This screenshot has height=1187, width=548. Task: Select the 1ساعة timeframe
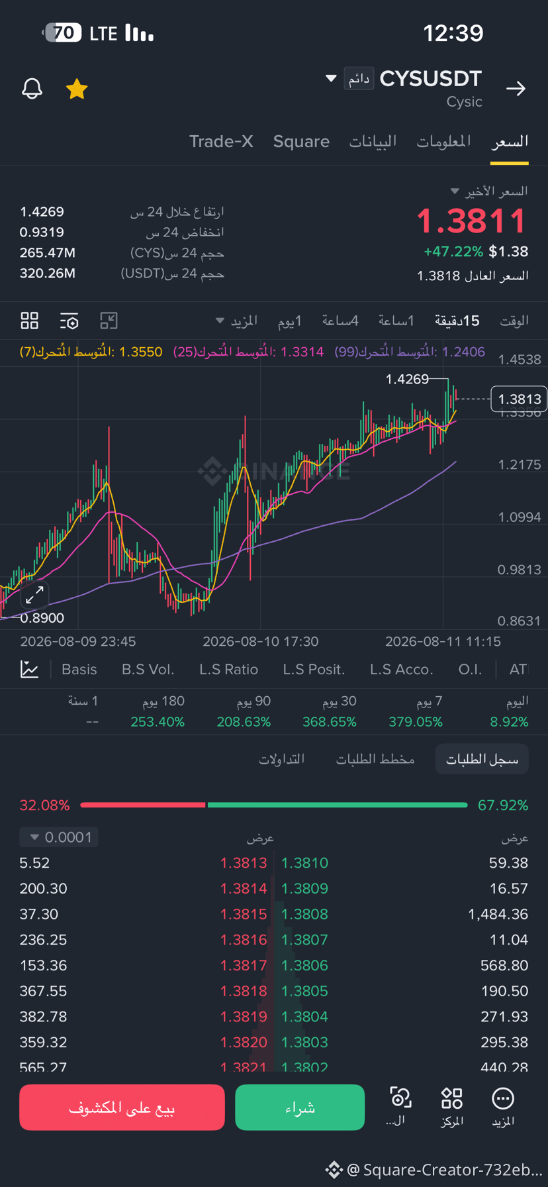coord(396,321)
